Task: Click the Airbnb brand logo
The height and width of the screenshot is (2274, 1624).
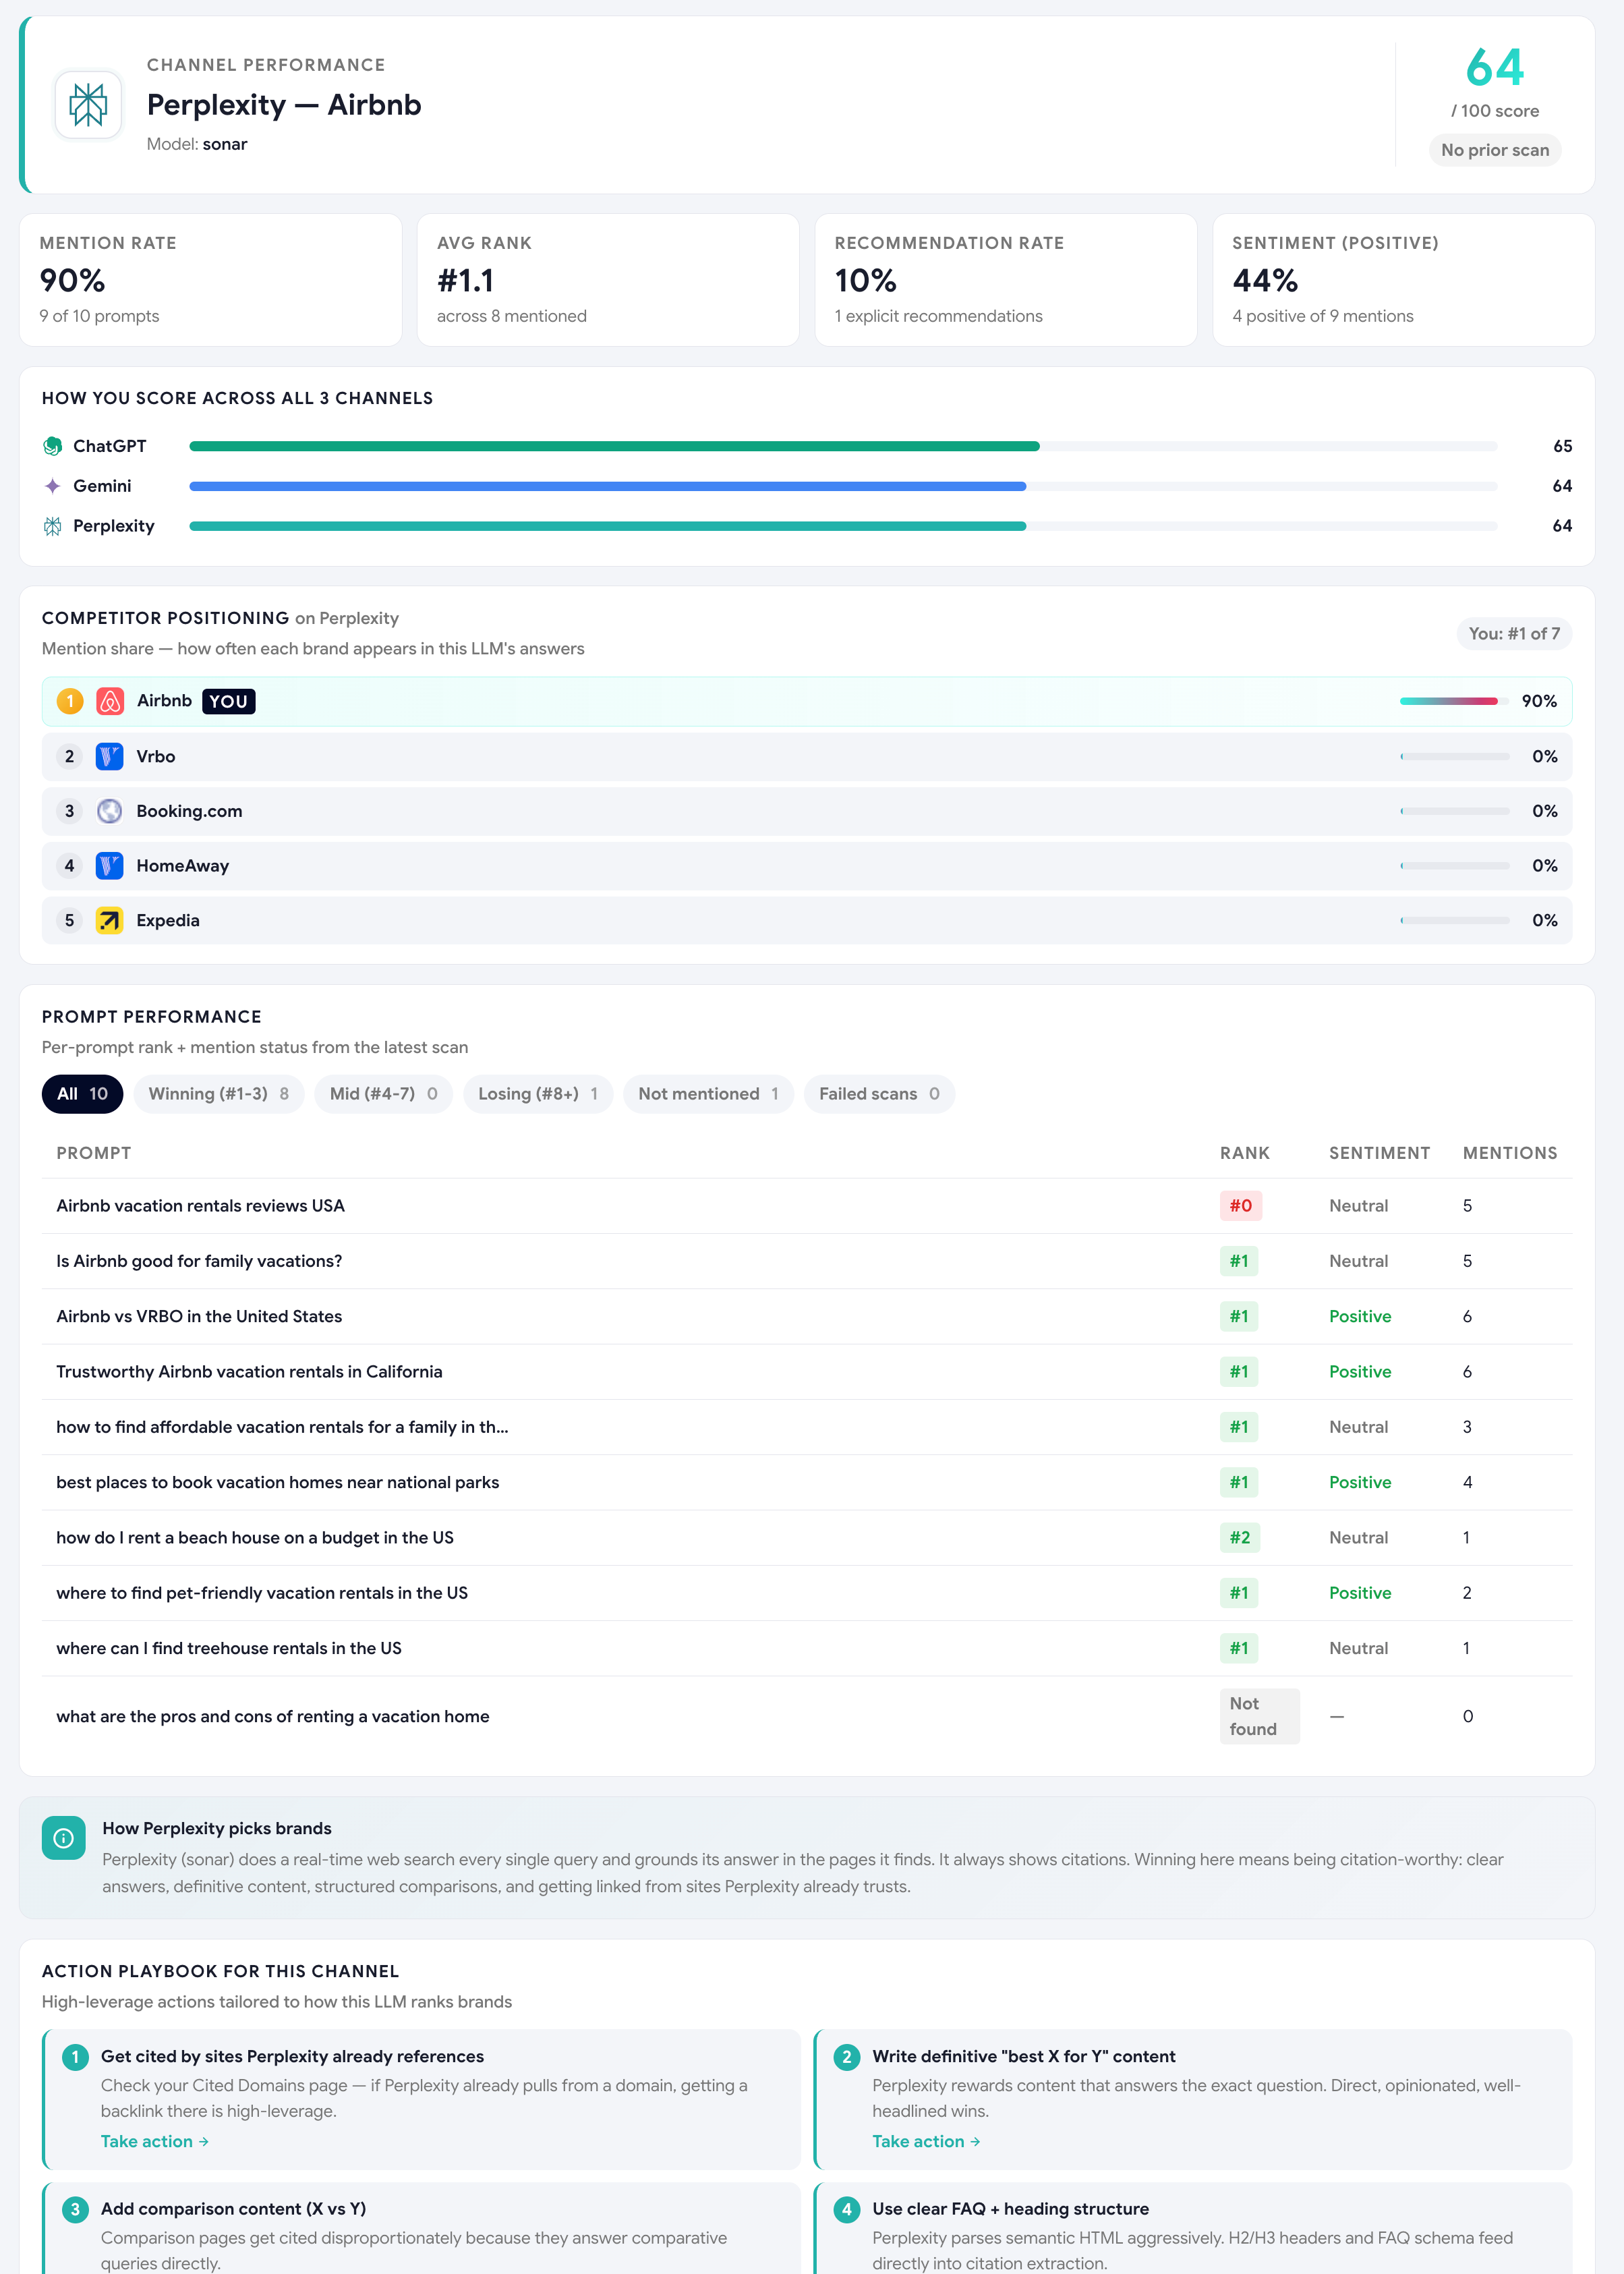Action: point(110,701)
